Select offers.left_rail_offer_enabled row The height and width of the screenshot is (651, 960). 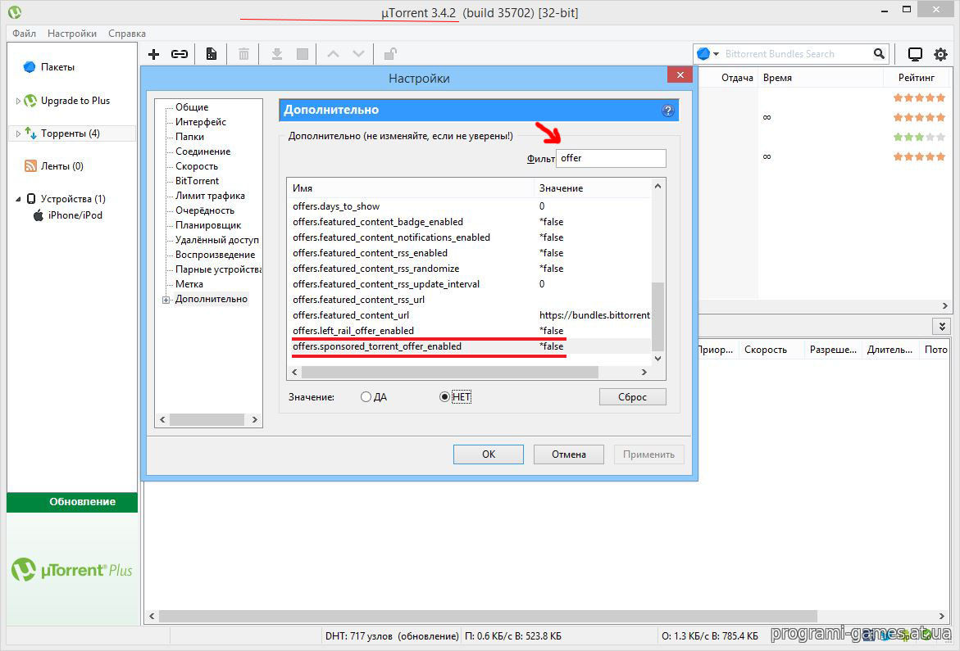(471, 331)
